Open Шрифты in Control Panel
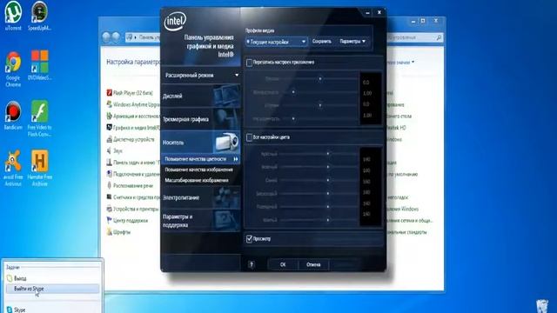557x313 pixels. tap(118, 232)
